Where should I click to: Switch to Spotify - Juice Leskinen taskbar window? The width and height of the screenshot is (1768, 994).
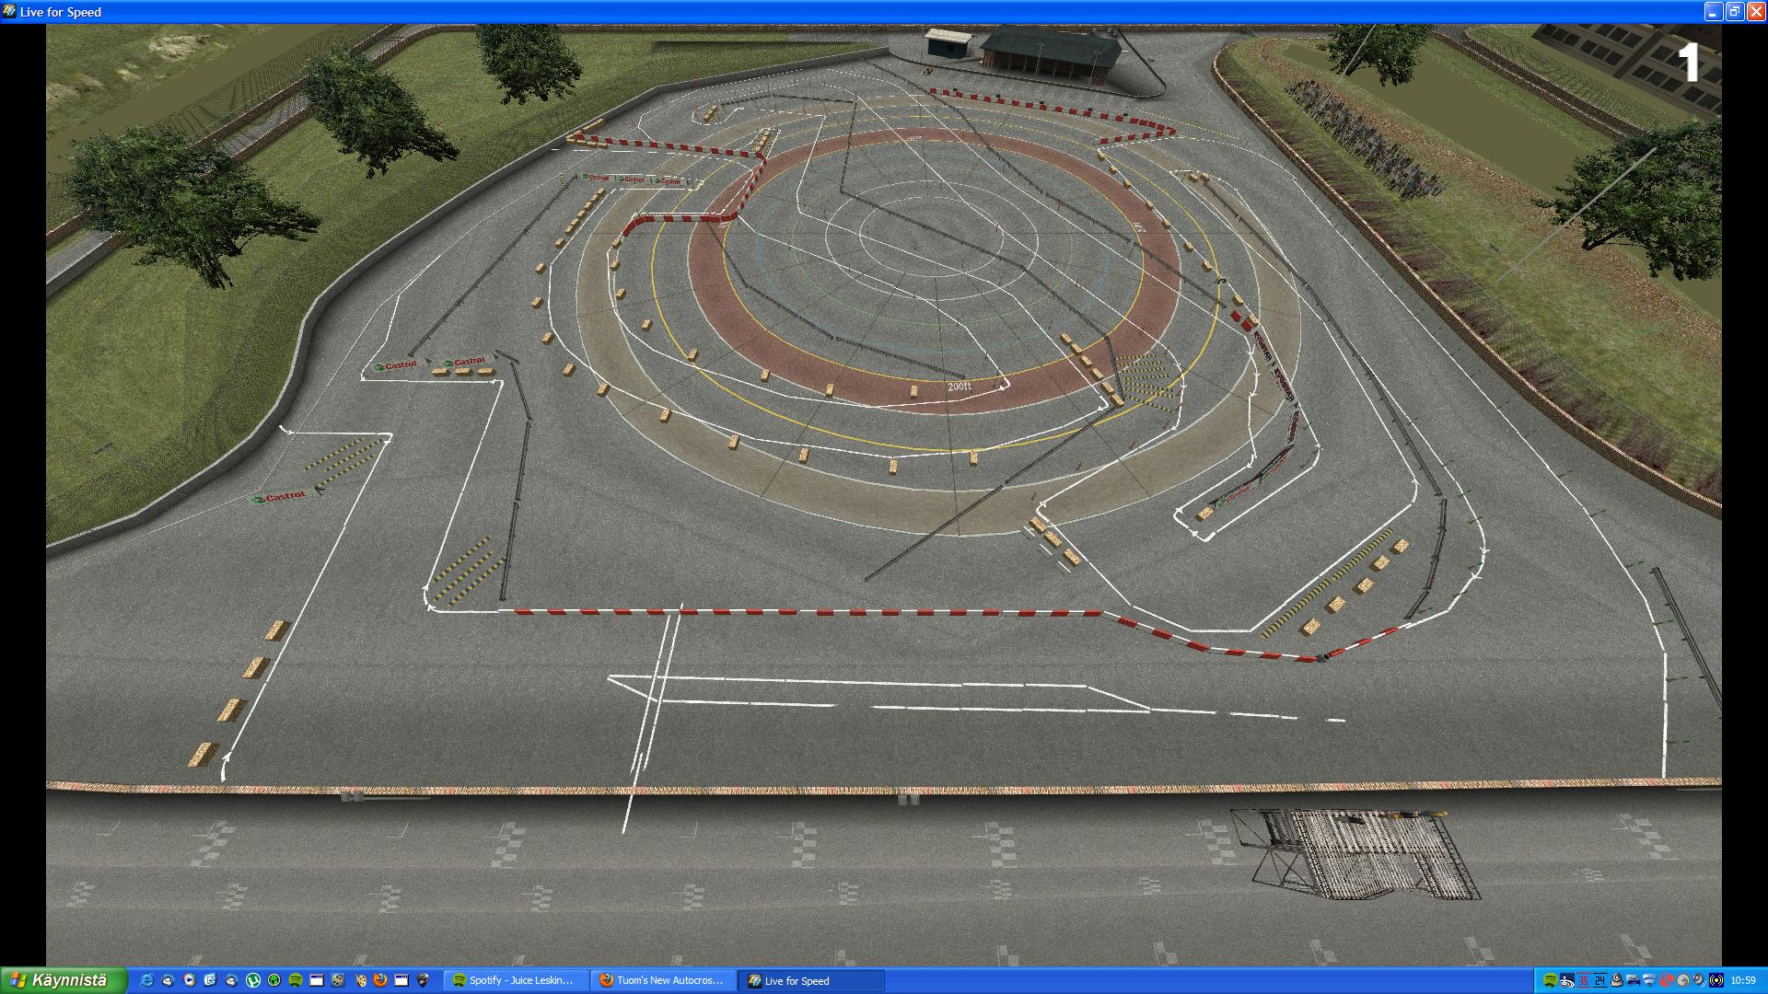coord(516,980)
